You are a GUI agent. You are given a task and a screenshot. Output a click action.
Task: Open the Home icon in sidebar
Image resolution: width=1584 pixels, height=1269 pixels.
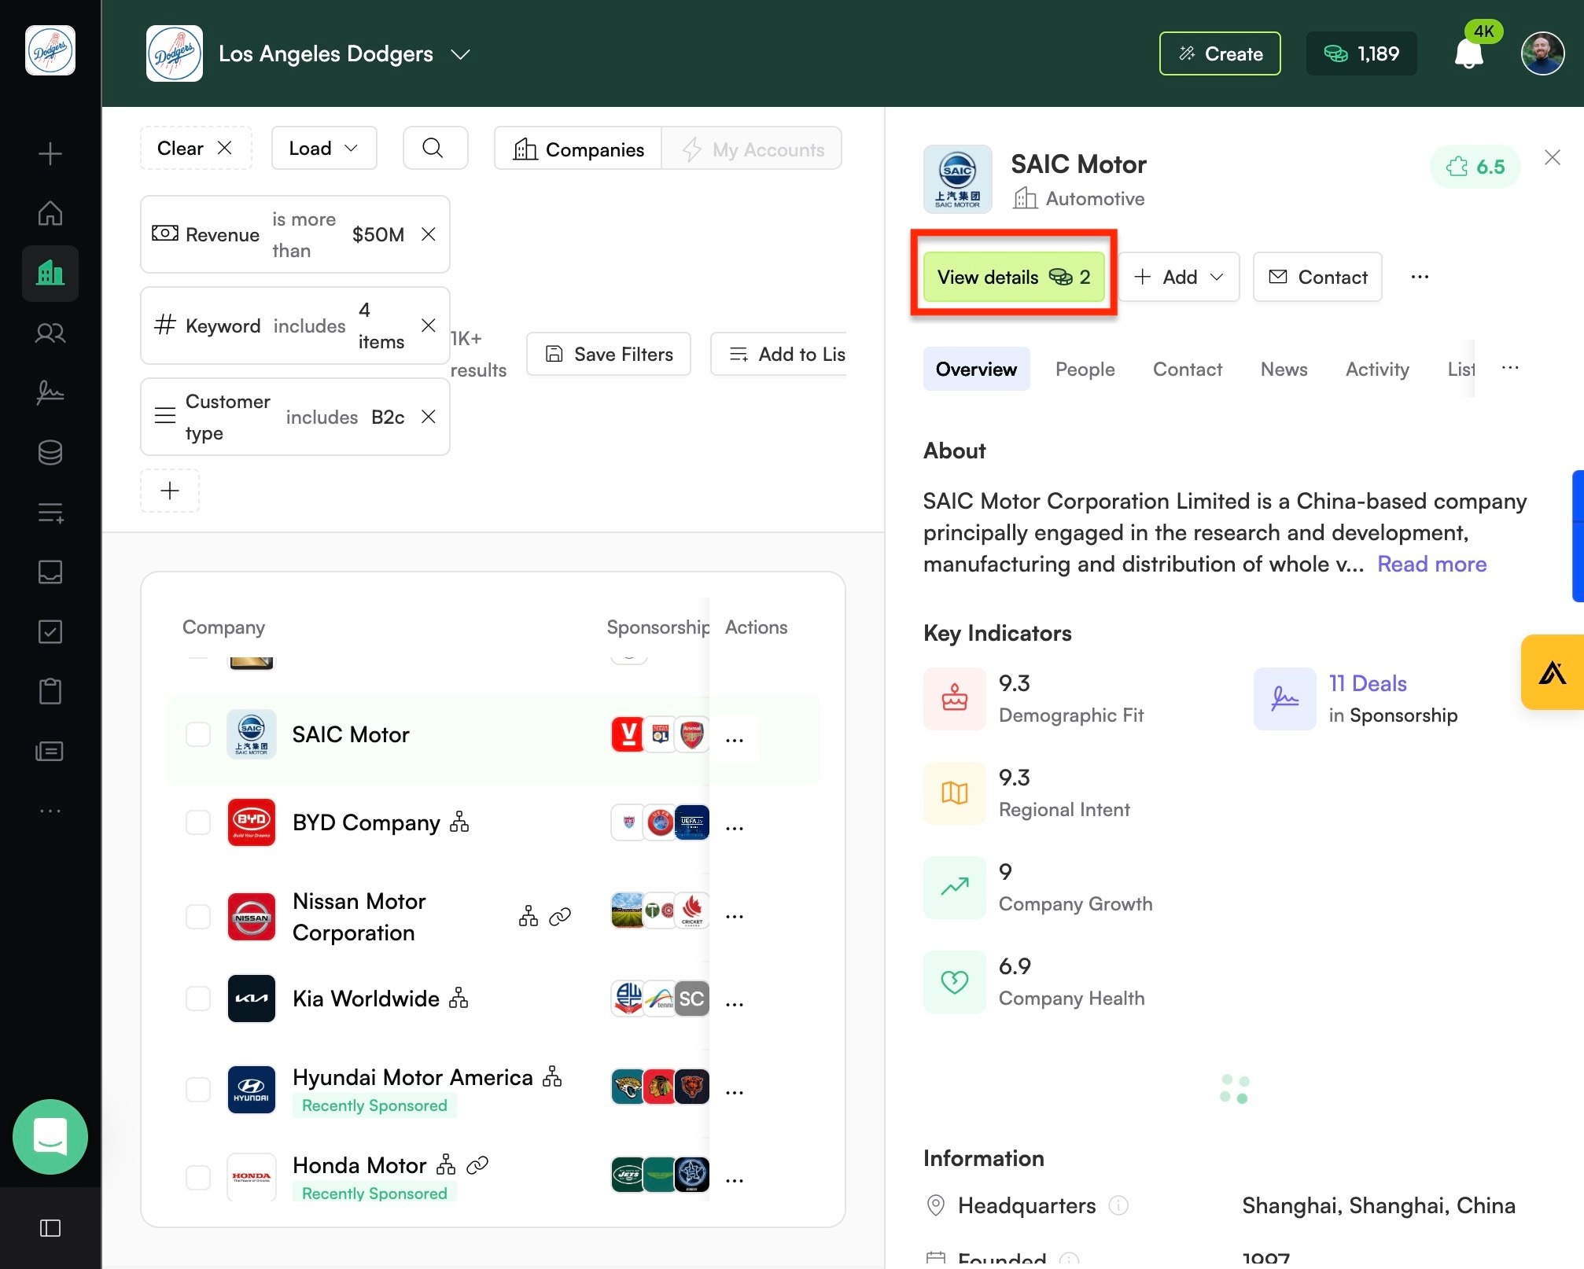coord(50,213)
